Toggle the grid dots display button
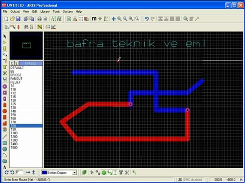The height and width of the screenshot is (183, 245). pyautogui.click(x=81, y=19)
